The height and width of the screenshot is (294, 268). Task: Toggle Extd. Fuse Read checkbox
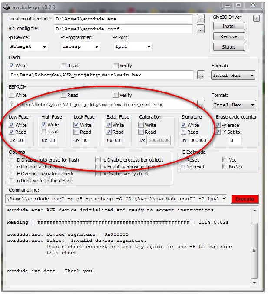point(109,132)
